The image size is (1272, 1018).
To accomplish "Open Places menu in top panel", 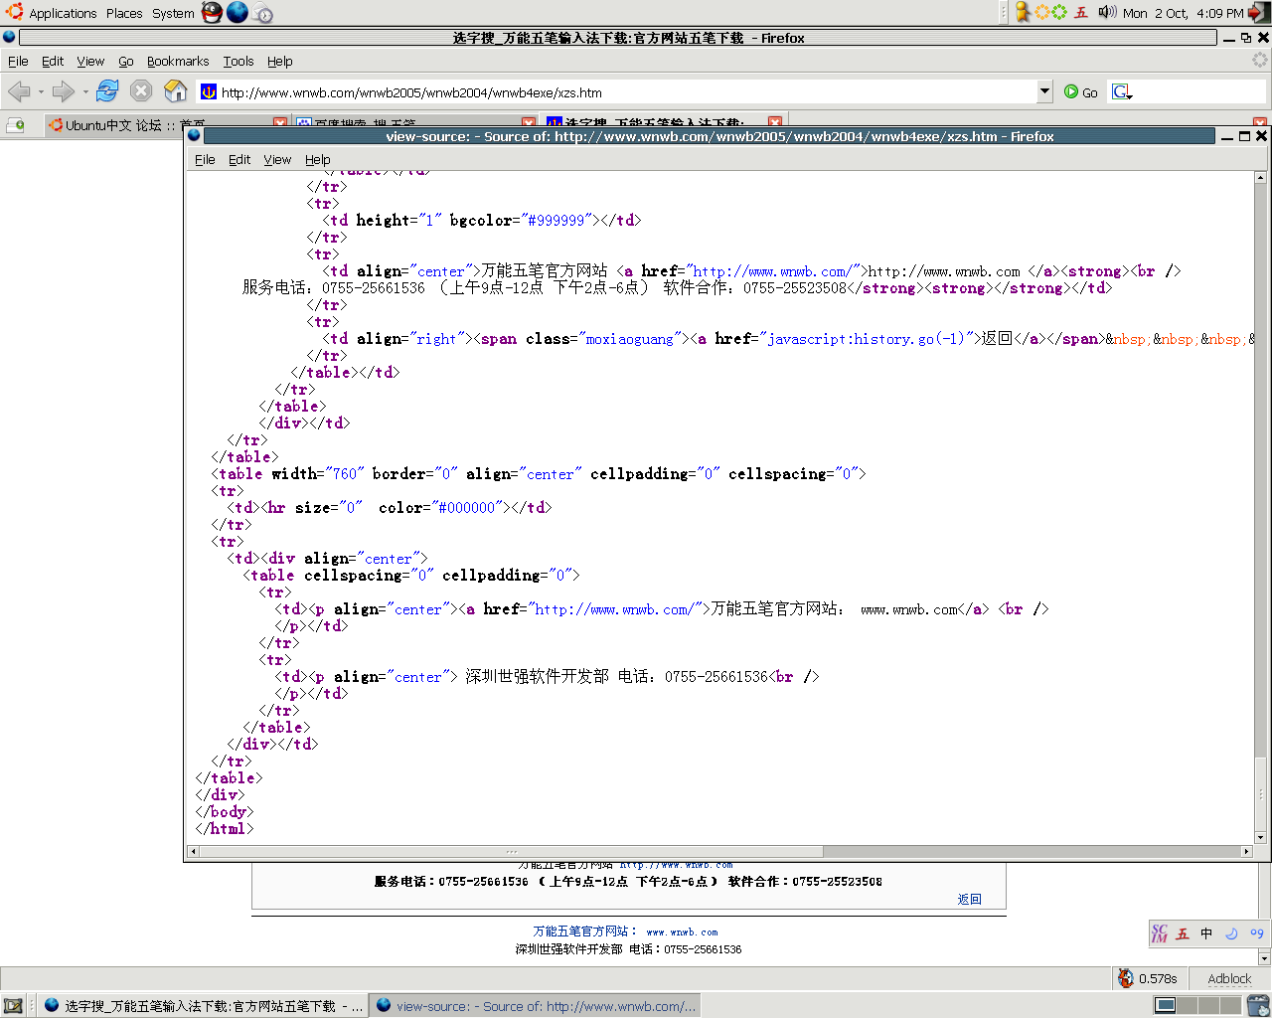I will pos(124,13).
